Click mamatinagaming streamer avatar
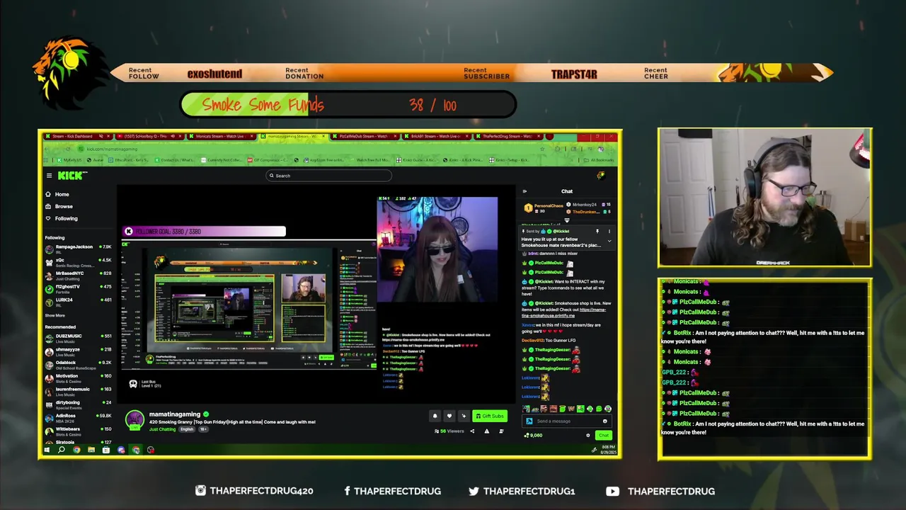This screenshot has height=510, width=906. (134, 419)
